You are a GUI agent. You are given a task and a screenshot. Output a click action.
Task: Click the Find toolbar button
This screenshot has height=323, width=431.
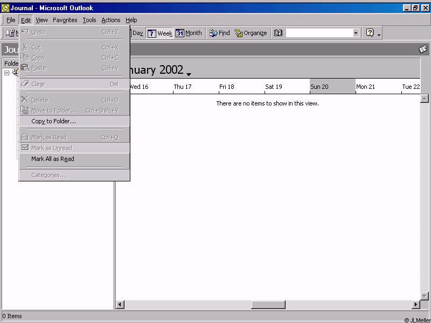tap(219, 33)
